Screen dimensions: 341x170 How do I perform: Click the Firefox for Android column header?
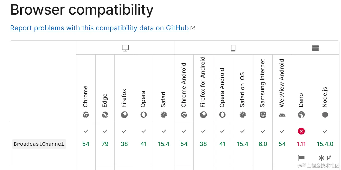coord(203,82)
